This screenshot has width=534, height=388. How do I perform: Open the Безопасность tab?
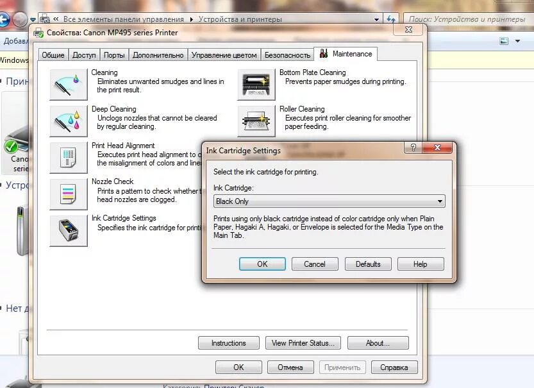point(287,55)
